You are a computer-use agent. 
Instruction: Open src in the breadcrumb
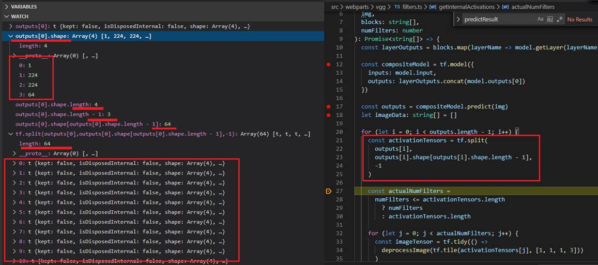(335, 7)
